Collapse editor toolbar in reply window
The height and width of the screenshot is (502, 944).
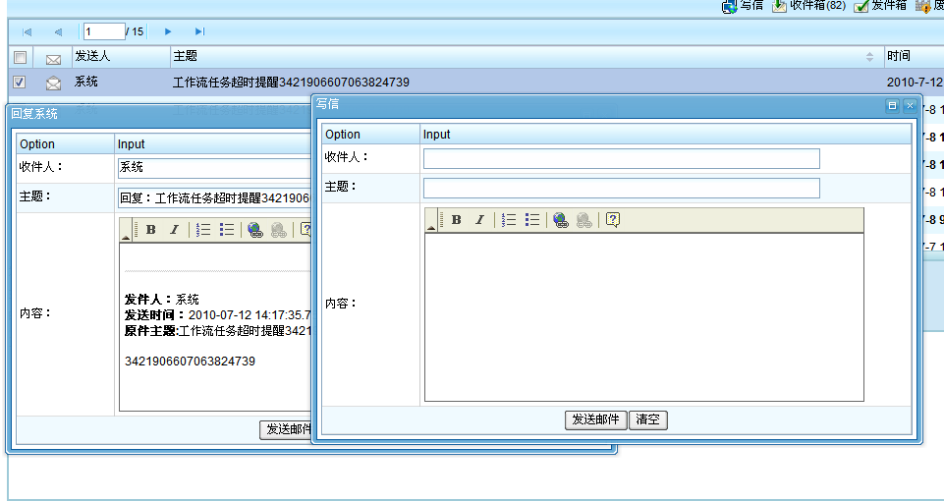point(125,230)
